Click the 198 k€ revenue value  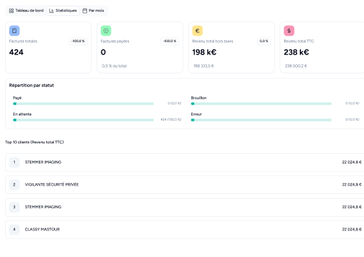204,52
